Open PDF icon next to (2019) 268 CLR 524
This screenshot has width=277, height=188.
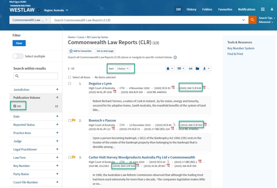[x=138, y=165]
